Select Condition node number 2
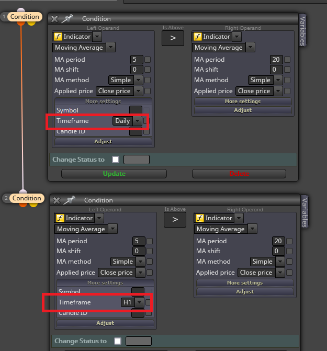The width and height of the screenshot is (327, 351). (27, 198)
